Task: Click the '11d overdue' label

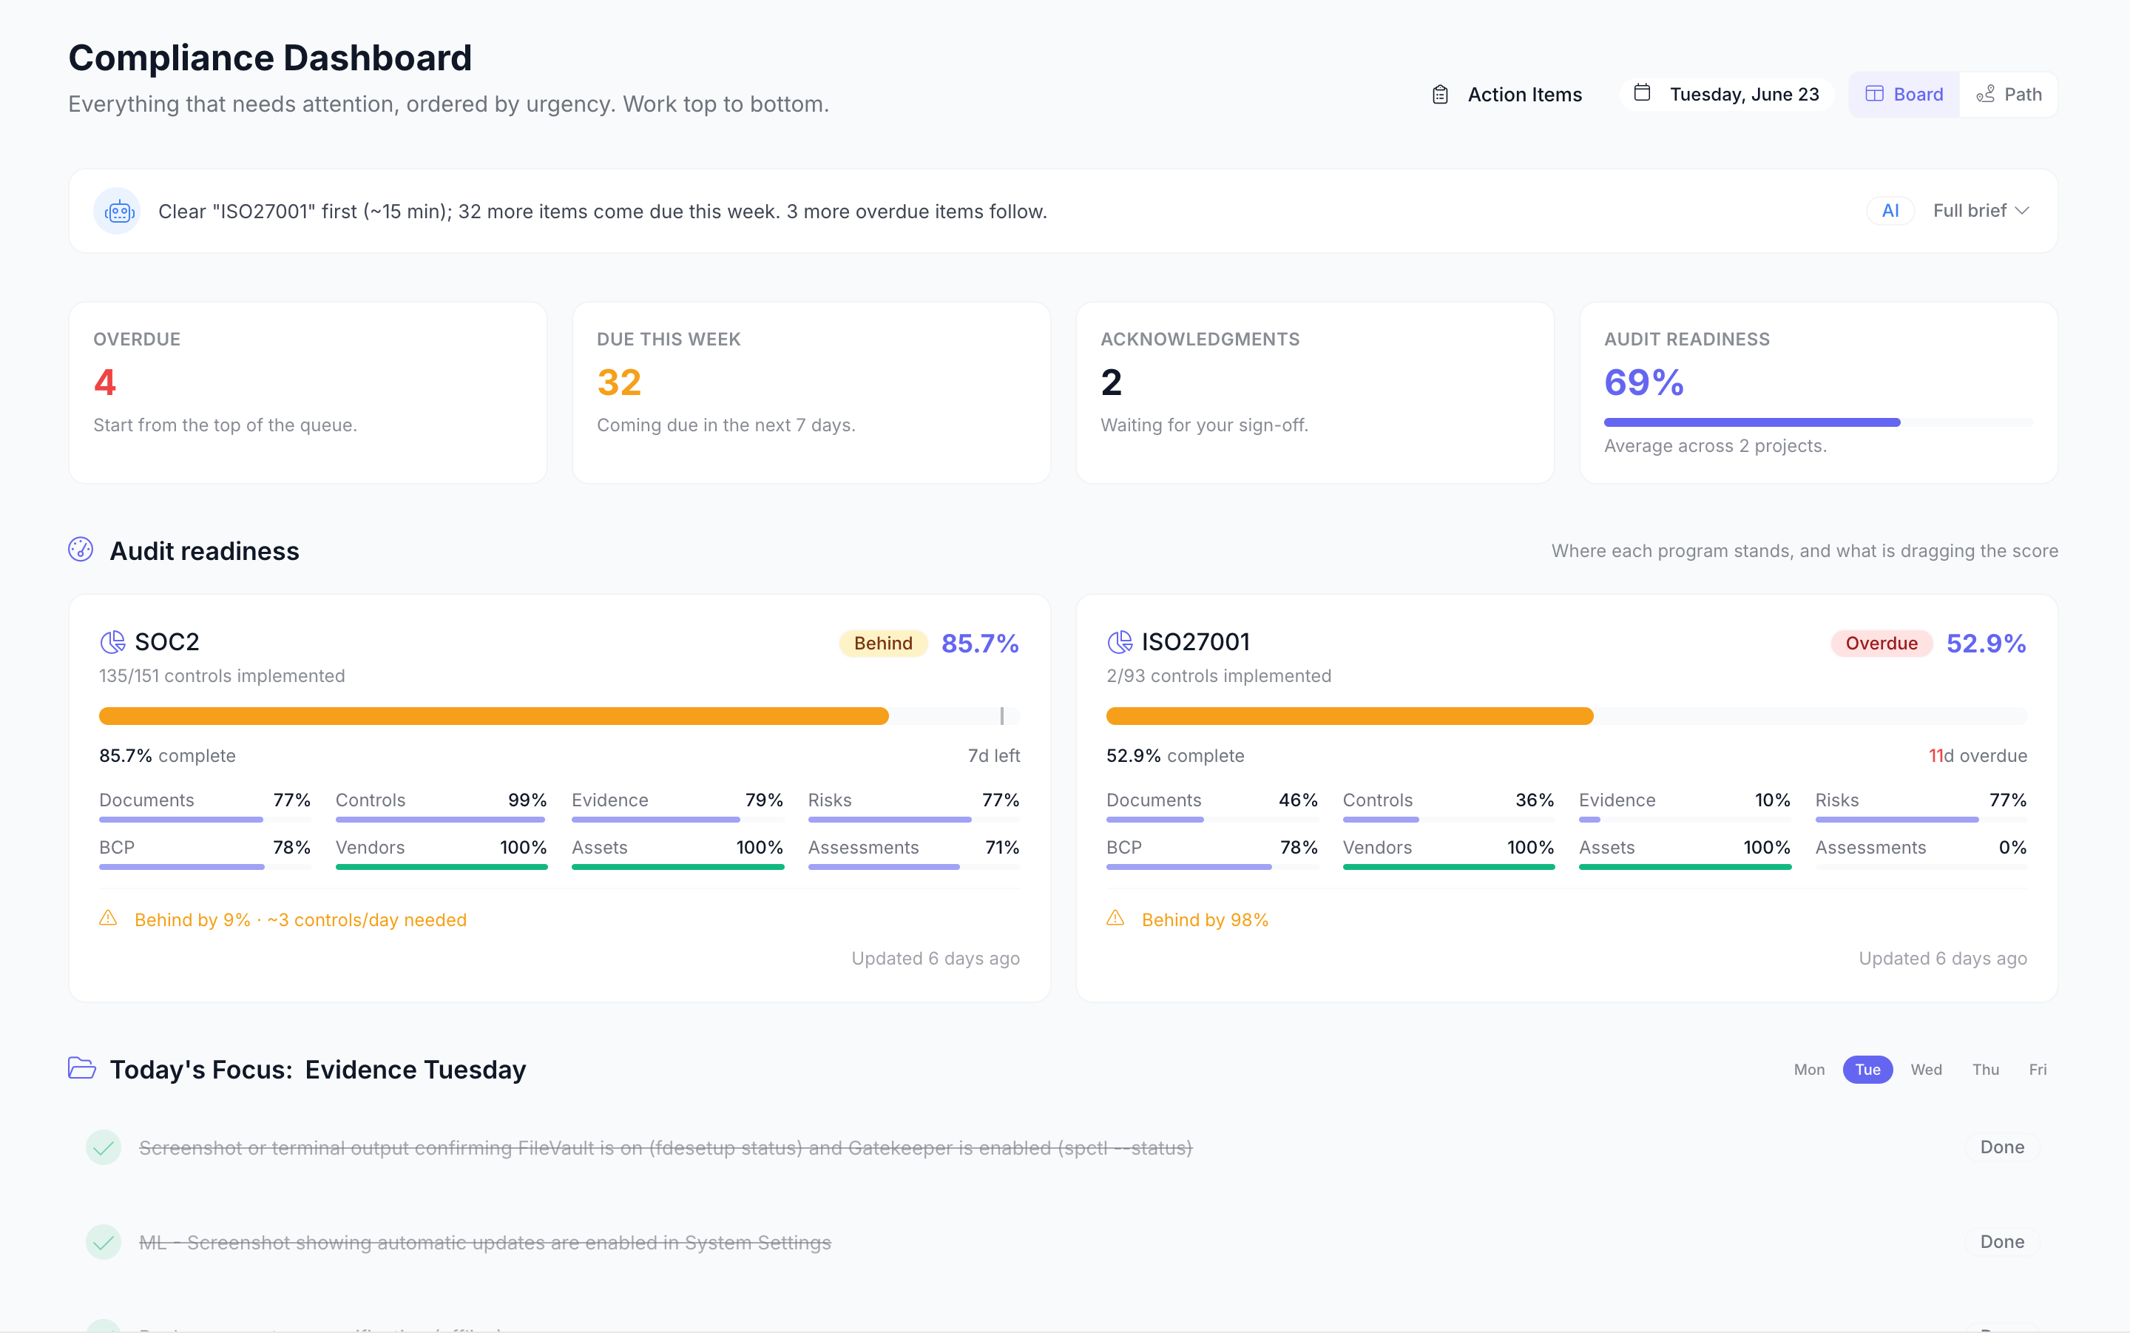Action: [1978, 755]
